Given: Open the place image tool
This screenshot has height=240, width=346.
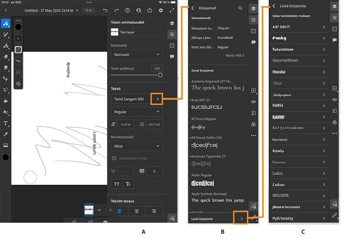Looking at the screenshot, I should (6, 145).
